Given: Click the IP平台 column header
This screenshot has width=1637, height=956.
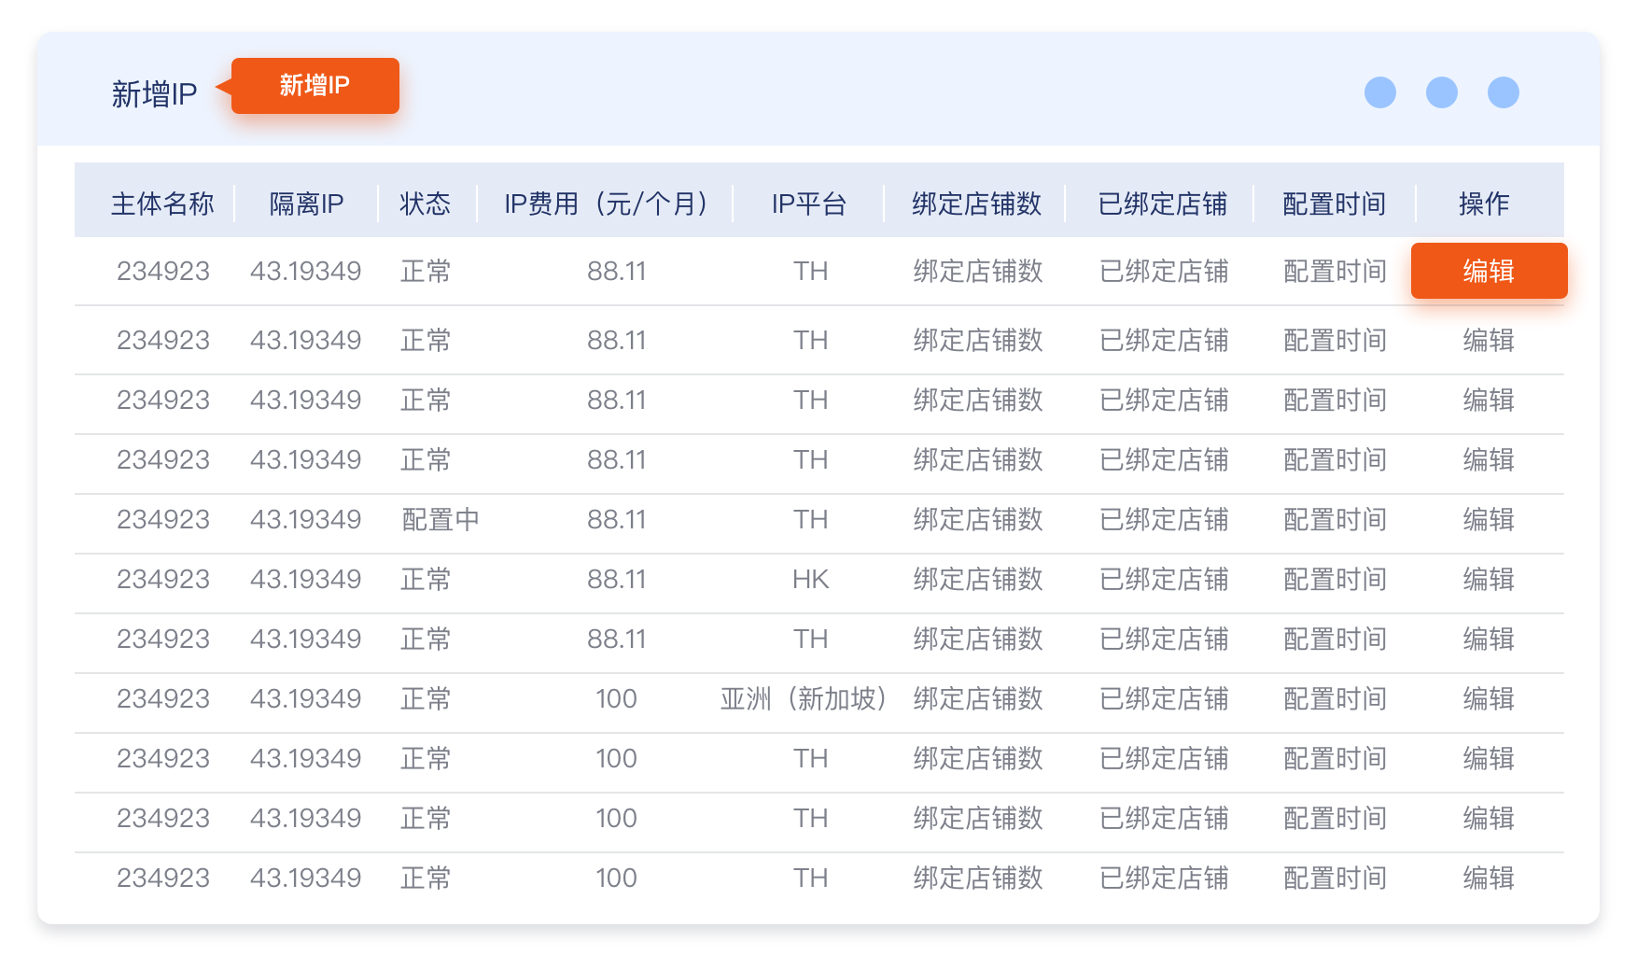Looking at the screenshot, I should point(809,204).
